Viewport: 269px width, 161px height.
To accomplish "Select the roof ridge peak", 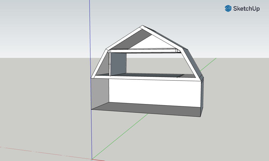I will click(x=142, y=27).
